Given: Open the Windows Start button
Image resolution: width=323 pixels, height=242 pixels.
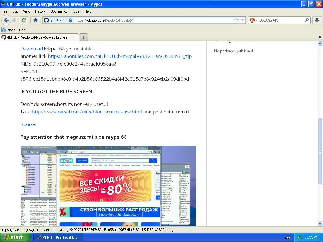Looking at the screenshot, I should [15, 238].
